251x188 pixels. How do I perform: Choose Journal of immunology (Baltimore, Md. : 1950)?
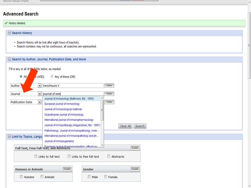(x=72, y=99)
